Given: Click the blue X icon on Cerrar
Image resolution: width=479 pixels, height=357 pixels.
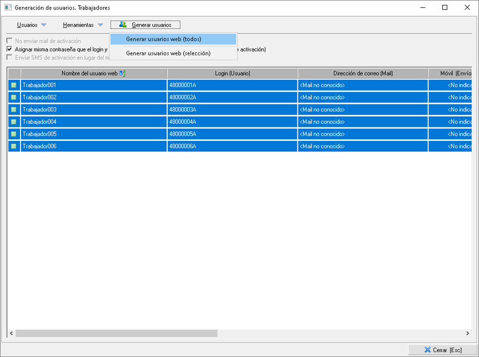Looking at the screenshot, I should [x=427, y=350].
